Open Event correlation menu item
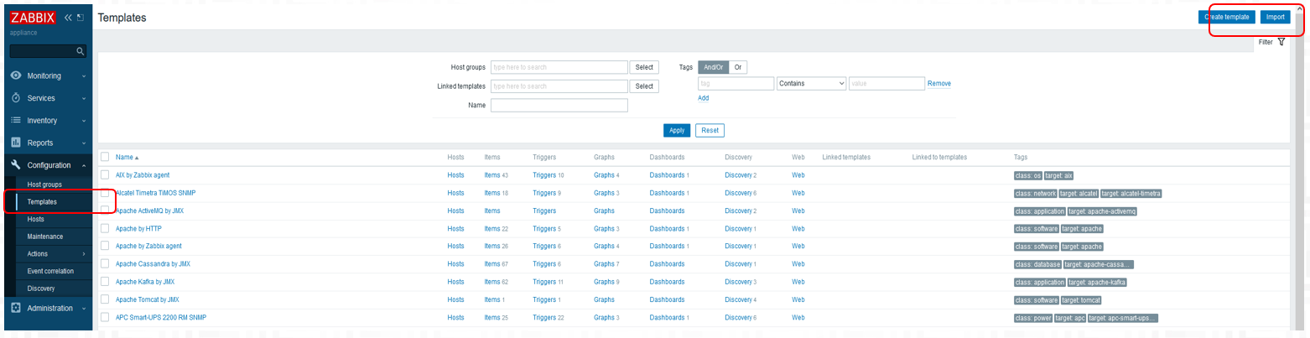This screenshot has height=338, width=1310. [50, 271]
